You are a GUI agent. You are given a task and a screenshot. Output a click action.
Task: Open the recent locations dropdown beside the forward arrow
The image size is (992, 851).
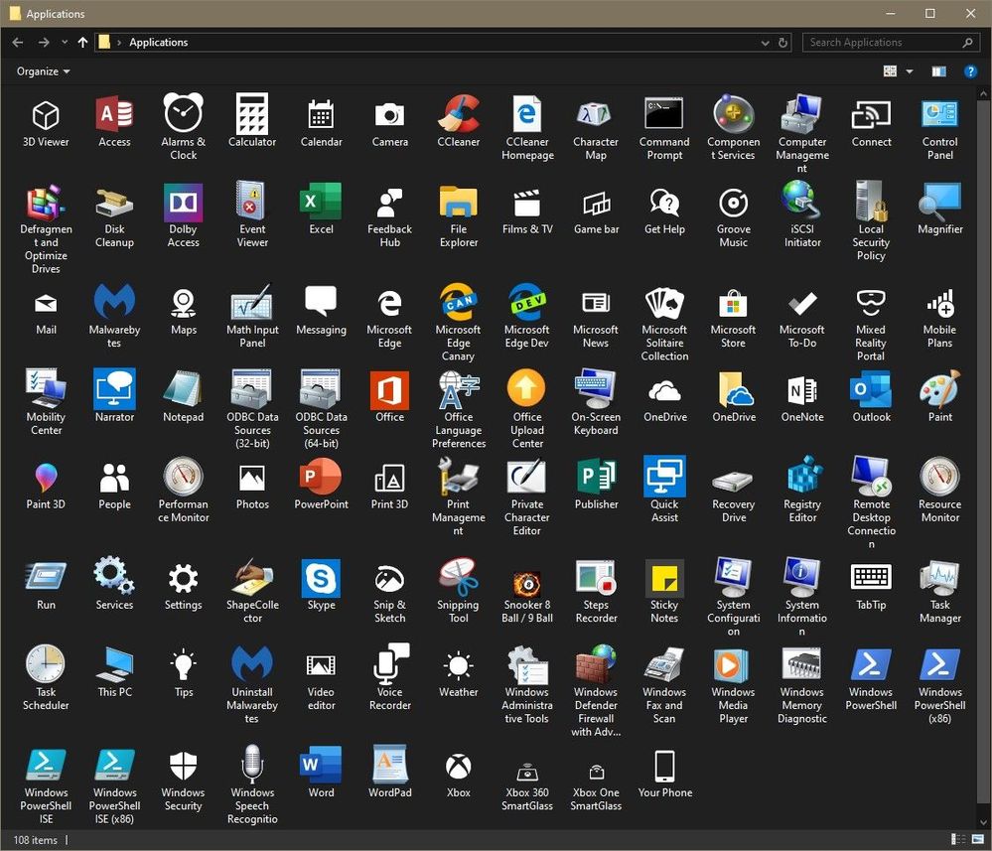tap(65, 42)
